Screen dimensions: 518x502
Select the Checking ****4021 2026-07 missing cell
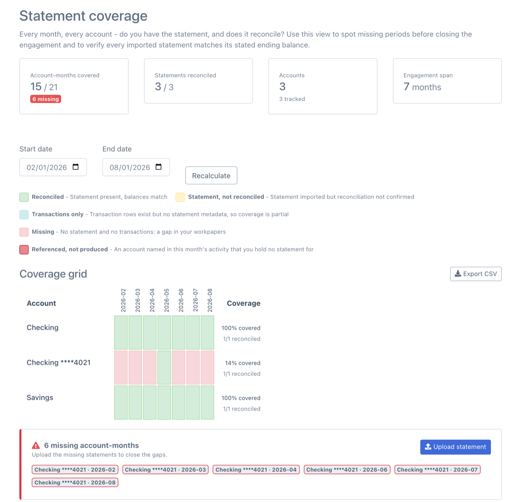pos(193,367)
